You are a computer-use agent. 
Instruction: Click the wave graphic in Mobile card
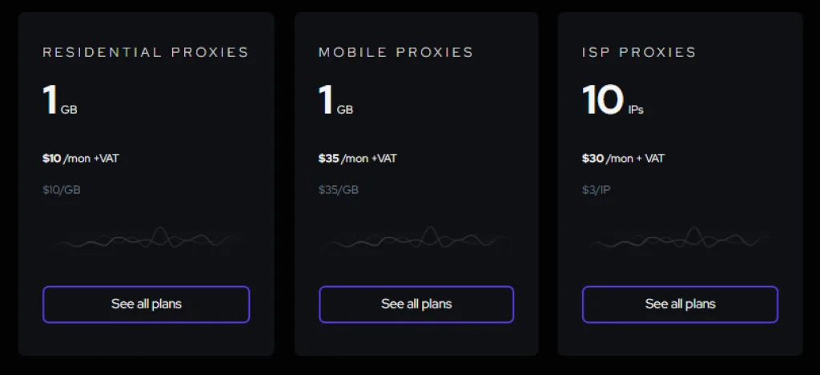416,239
